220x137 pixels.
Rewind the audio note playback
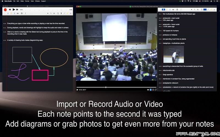coord(10,10)
